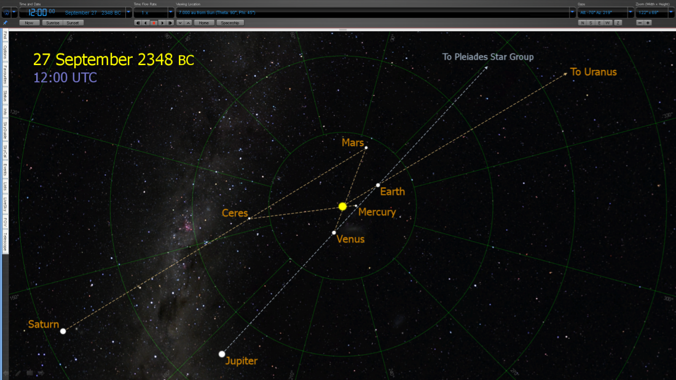
Task: Open the FOV side tab
Action: click(x=5, y=222)
